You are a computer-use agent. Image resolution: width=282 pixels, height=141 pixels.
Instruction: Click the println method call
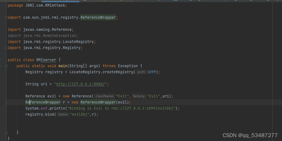click(57, 108)
